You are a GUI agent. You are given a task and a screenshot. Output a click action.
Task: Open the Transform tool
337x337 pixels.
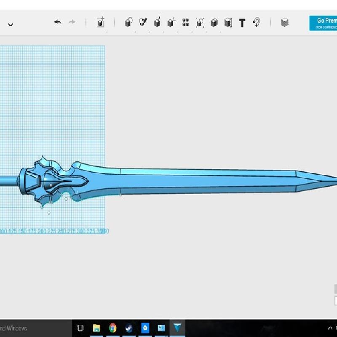coord(100,22)
